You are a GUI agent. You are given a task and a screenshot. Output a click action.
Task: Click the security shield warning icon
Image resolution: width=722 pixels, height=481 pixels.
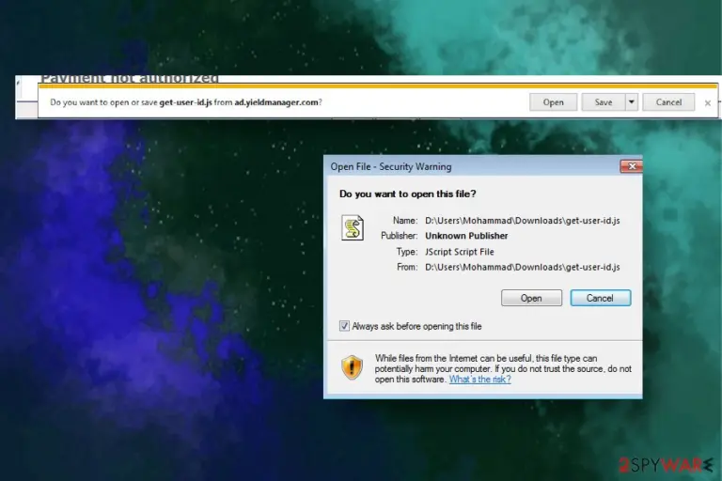coord(353,367)
